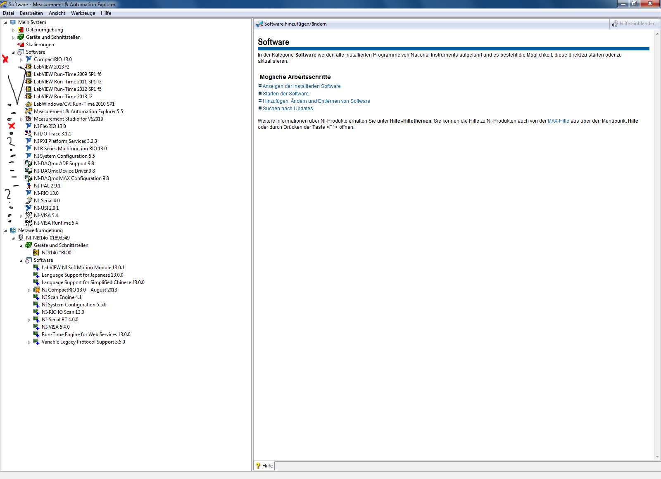Open the MAX-Hilfe link
The image size is (661, 479).
pos(559,121)
